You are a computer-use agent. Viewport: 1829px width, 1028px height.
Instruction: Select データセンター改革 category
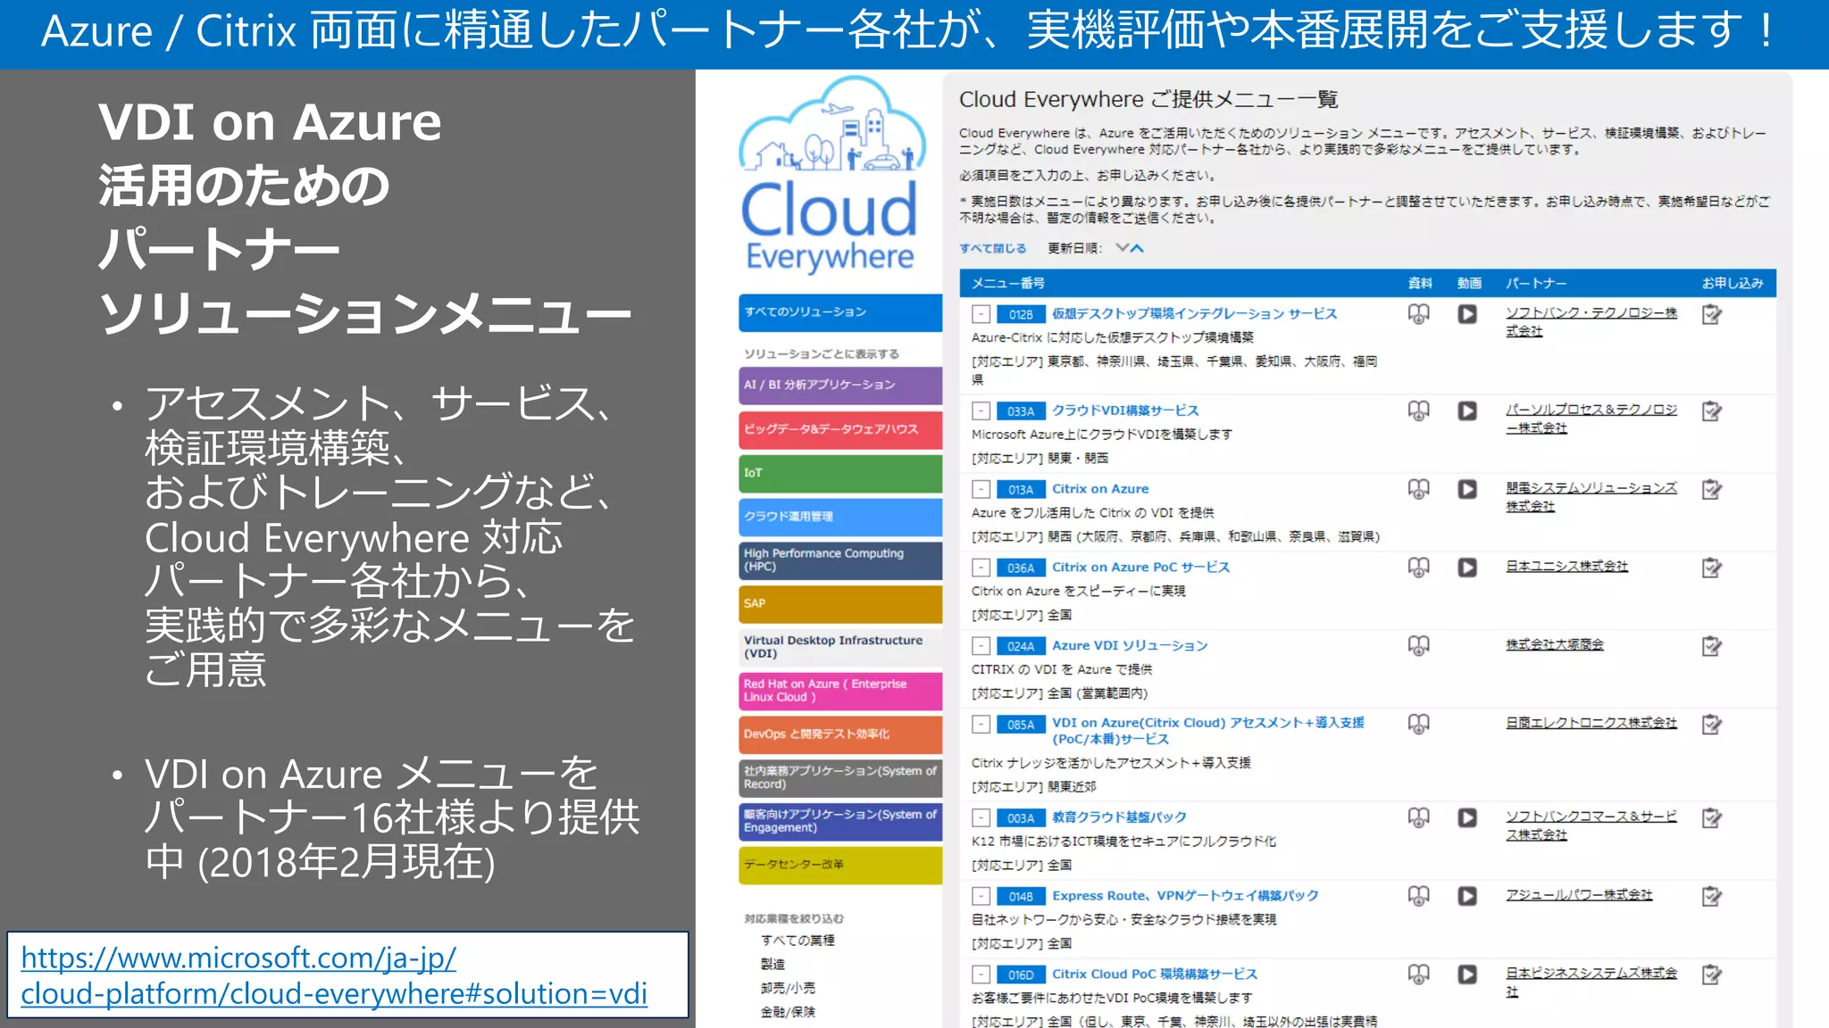(x=840, y=865)
